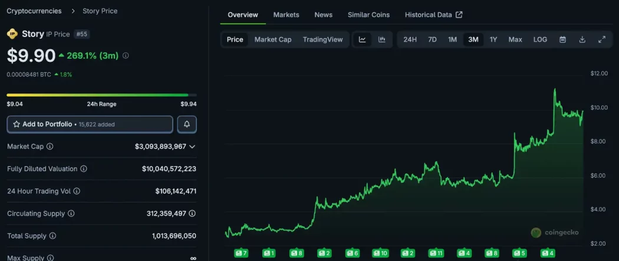Expand chart to fullscreen

pos(602,39)
